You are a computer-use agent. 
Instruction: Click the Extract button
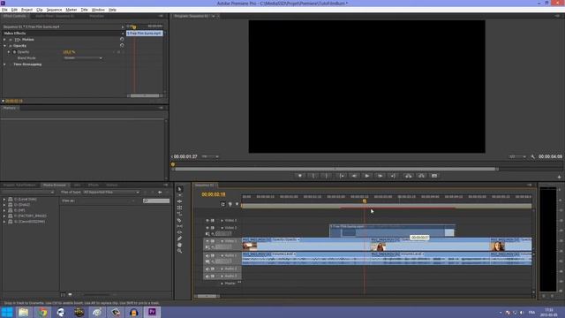coord(421,176)
